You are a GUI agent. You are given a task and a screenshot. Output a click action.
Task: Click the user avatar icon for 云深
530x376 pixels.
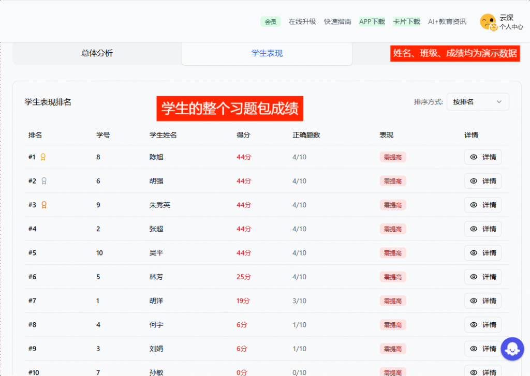488,22
